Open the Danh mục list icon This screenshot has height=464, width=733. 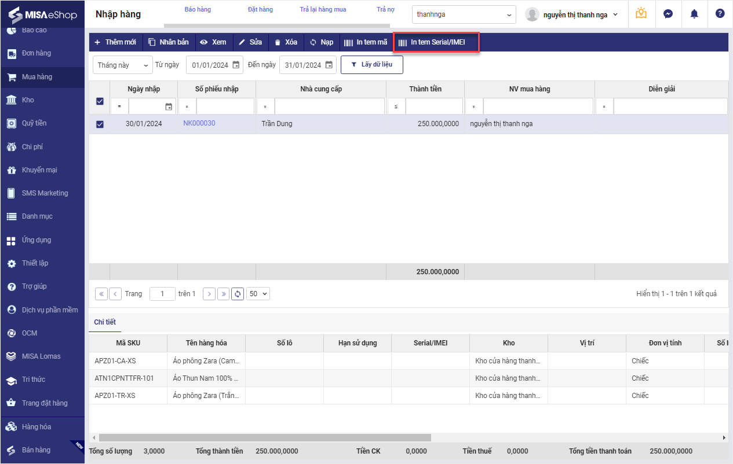(12, 216)
